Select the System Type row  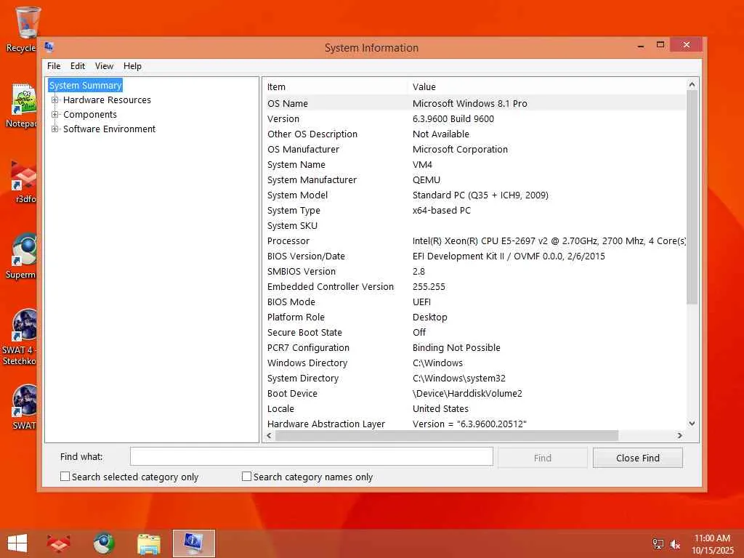click(x=474, y=210)
